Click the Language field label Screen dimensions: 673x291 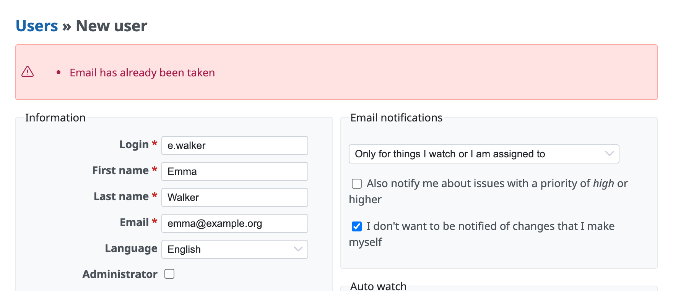coord(131,248)
